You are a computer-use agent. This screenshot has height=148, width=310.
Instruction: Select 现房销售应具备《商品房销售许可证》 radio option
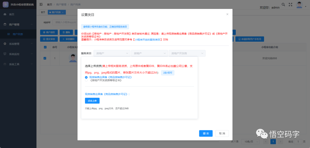pos(86,77)
